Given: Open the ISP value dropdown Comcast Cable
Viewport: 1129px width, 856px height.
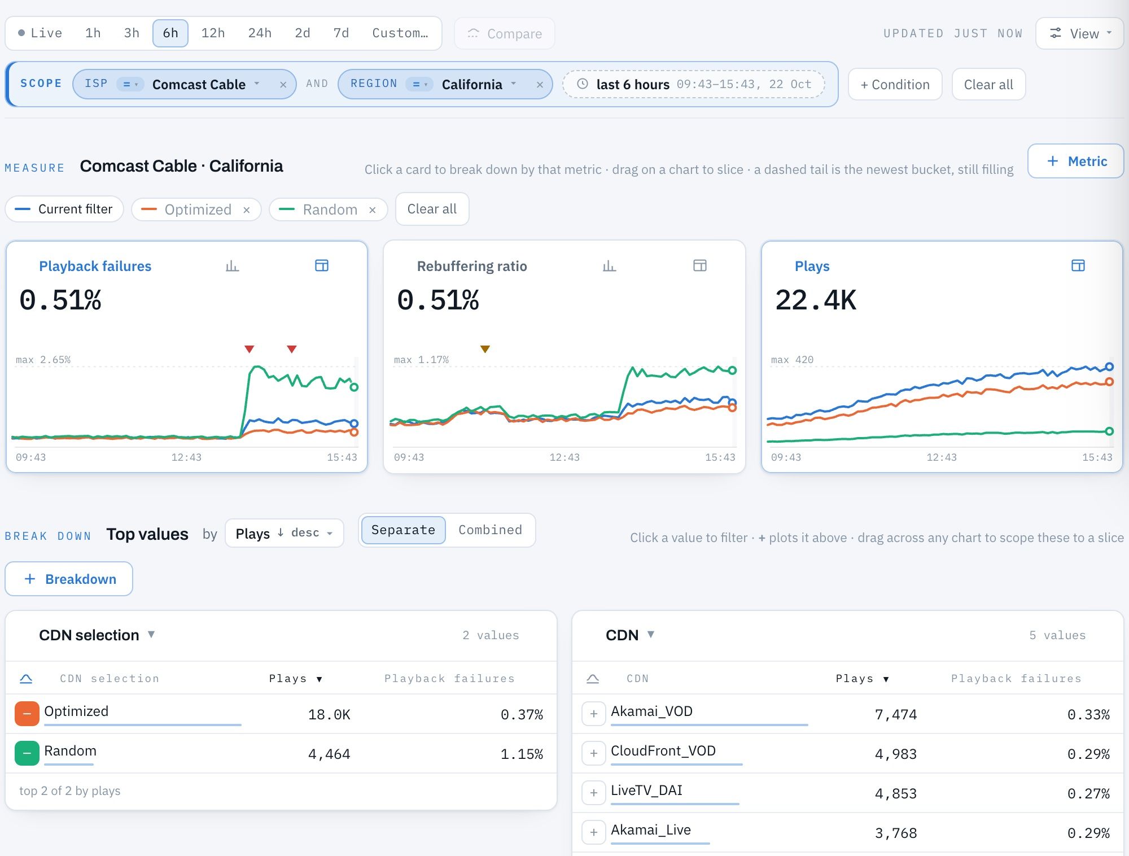Looking at the screenshot, I should pos(206,85).
